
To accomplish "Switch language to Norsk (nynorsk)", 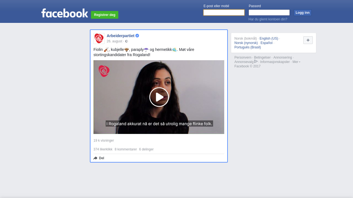I will point(246,43).
